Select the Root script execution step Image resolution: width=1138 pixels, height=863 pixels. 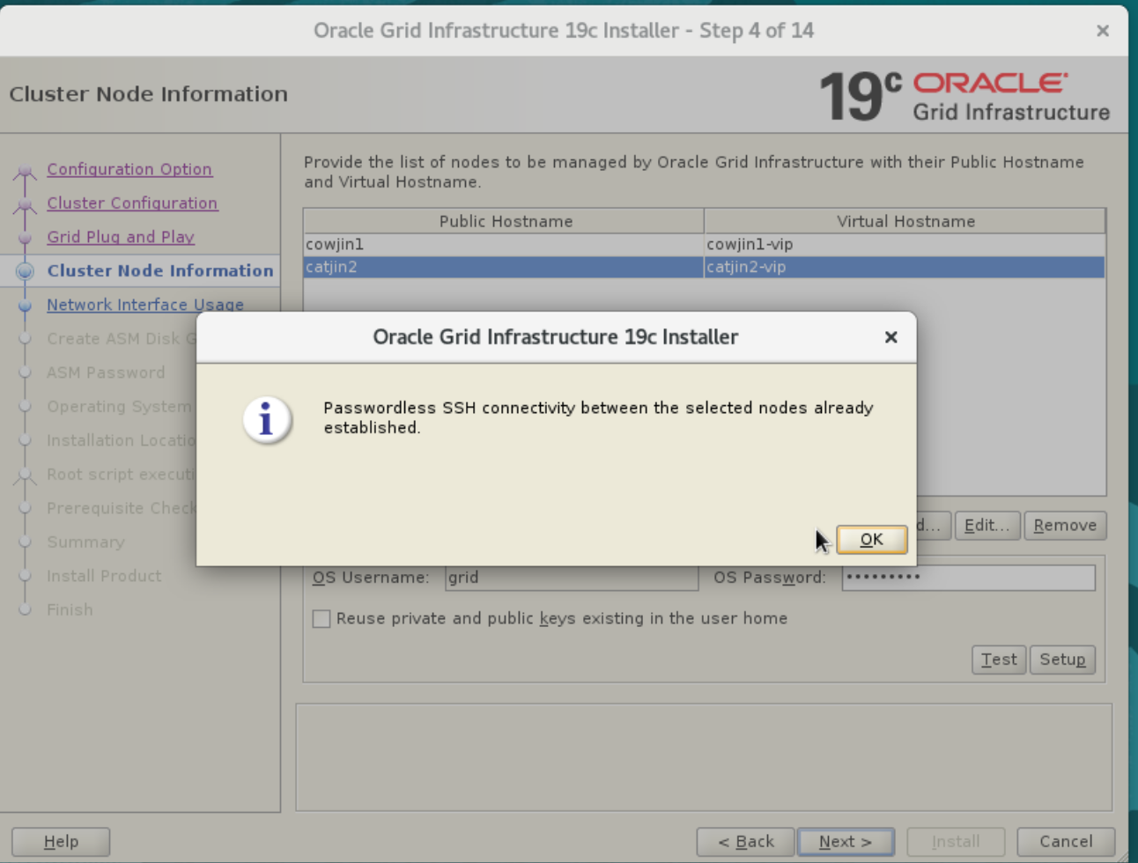[x=121, y=475]
